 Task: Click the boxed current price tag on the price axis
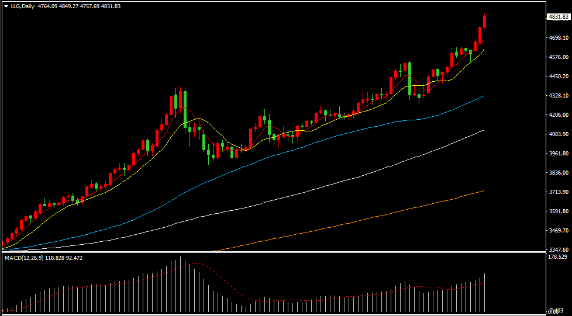[x=558, y=17]
